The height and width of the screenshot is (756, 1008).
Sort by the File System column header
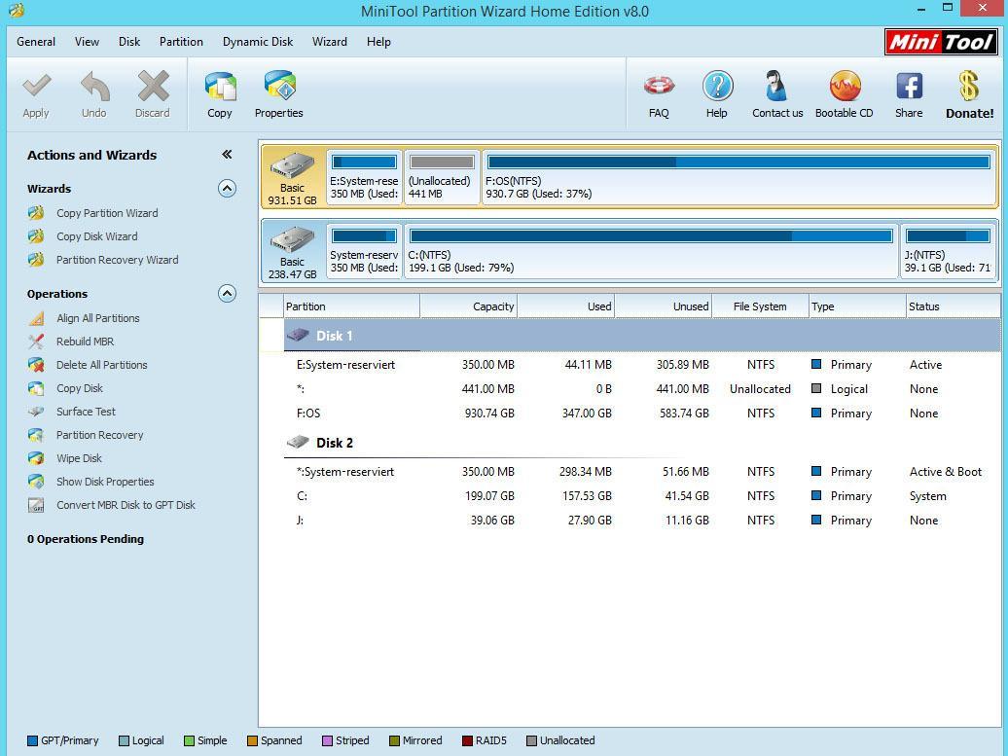pos(760,306)
